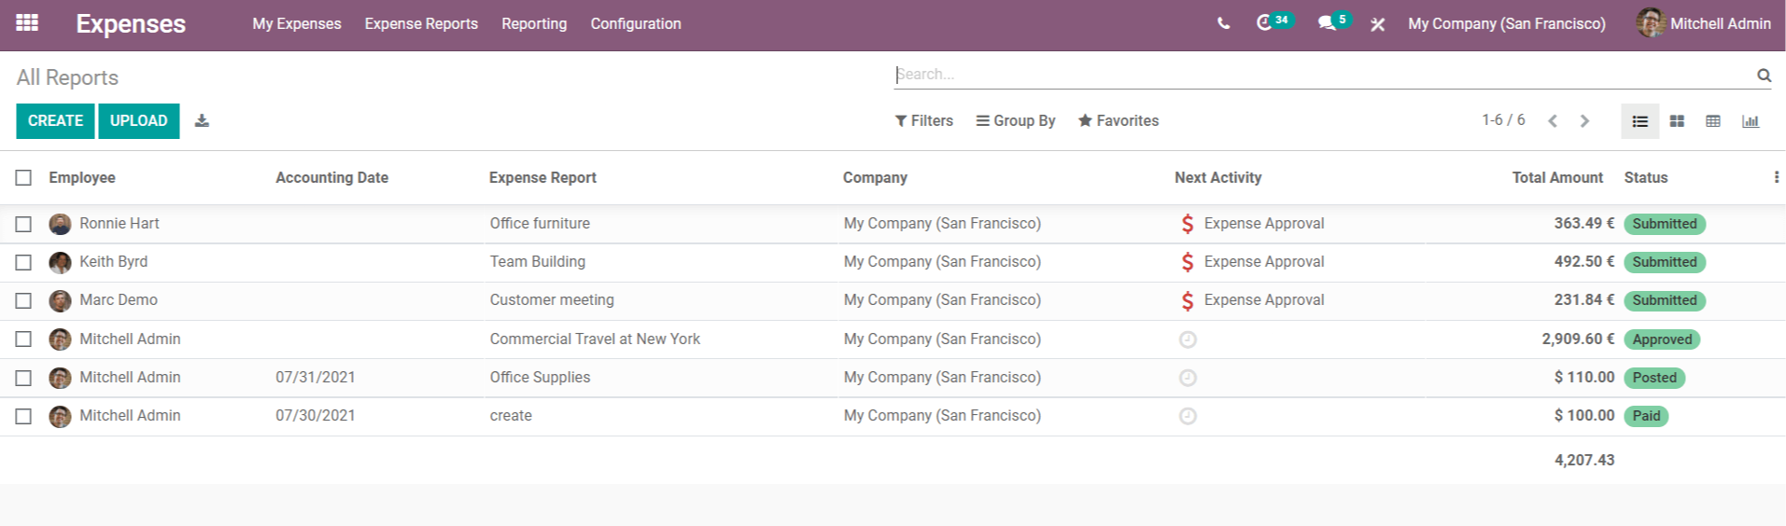Open the Office furniture expense report
This screenshot has width=1786, height=526.
[x=540, y=224]
